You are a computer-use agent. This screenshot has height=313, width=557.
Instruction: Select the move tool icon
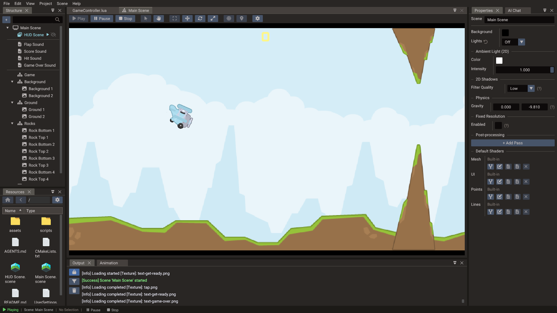pos(187,19)
